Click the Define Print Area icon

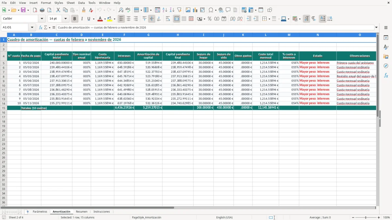coord(243,10)
